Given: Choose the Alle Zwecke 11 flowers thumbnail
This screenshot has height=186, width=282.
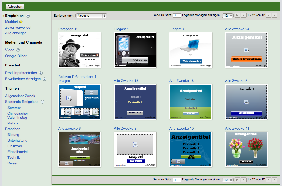Looking at the screenshot, I should click(x=246, y=149).
